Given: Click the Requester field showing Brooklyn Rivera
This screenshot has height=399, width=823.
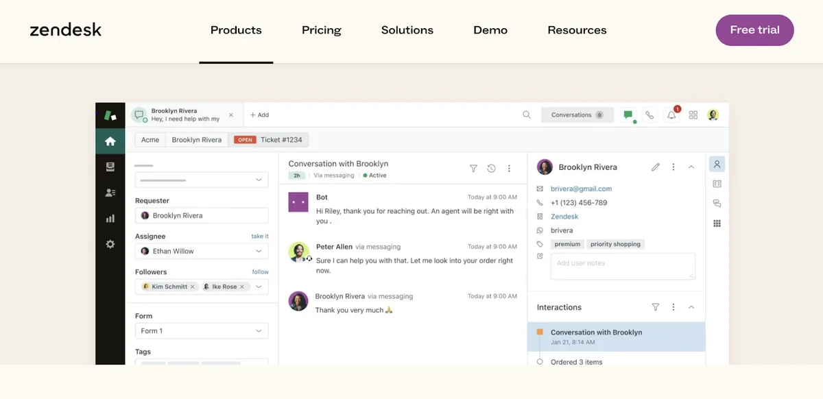Looking at the screenshot, I should (202, 215).
